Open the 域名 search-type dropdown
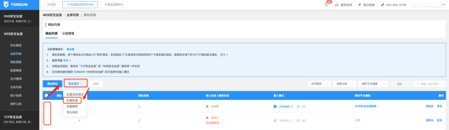Image resolution: width=449 pixels, height=130 pixels. [402, 84]
